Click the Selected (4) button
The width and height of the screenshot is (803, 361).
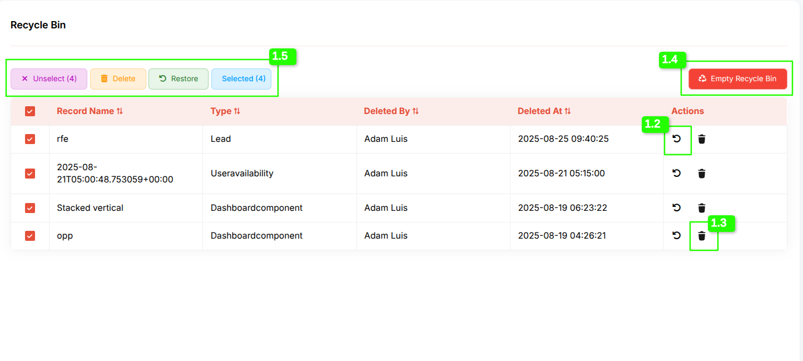click(x=241, y=79)
